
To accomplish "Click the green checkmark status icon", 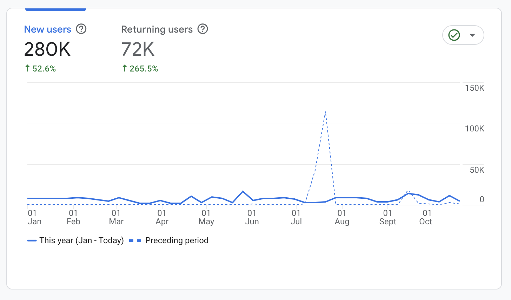I will [x=454, y=35].
